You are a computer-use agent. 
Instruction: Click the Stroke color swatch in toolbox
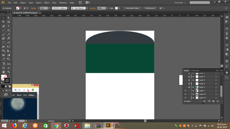click(x=7, y=81)
